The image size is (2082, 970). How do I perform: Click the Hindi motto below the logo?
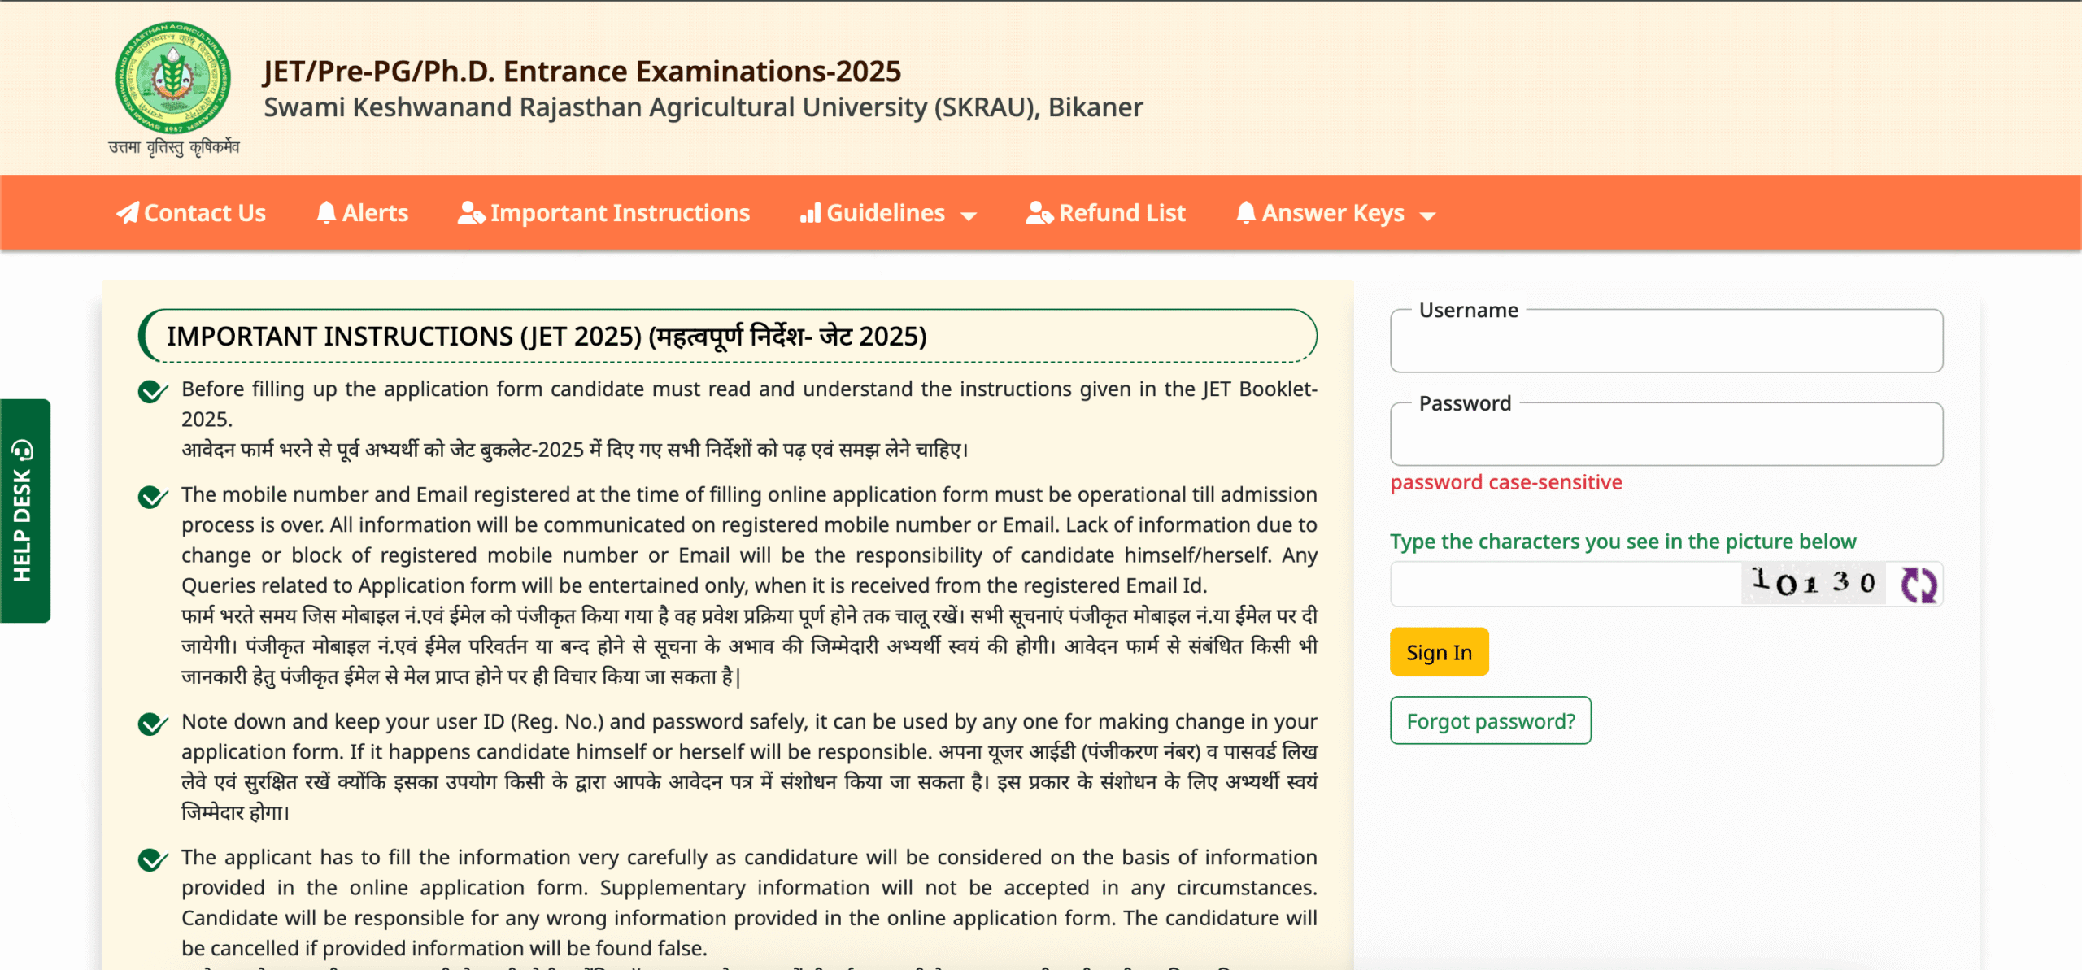(x=173, y=147)
